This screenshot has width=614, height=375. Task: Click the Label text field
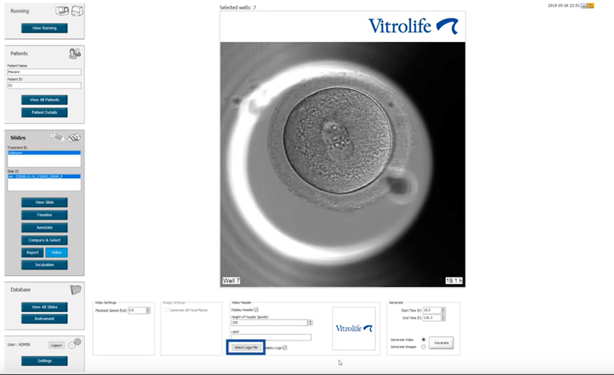(x=270, y=337)
